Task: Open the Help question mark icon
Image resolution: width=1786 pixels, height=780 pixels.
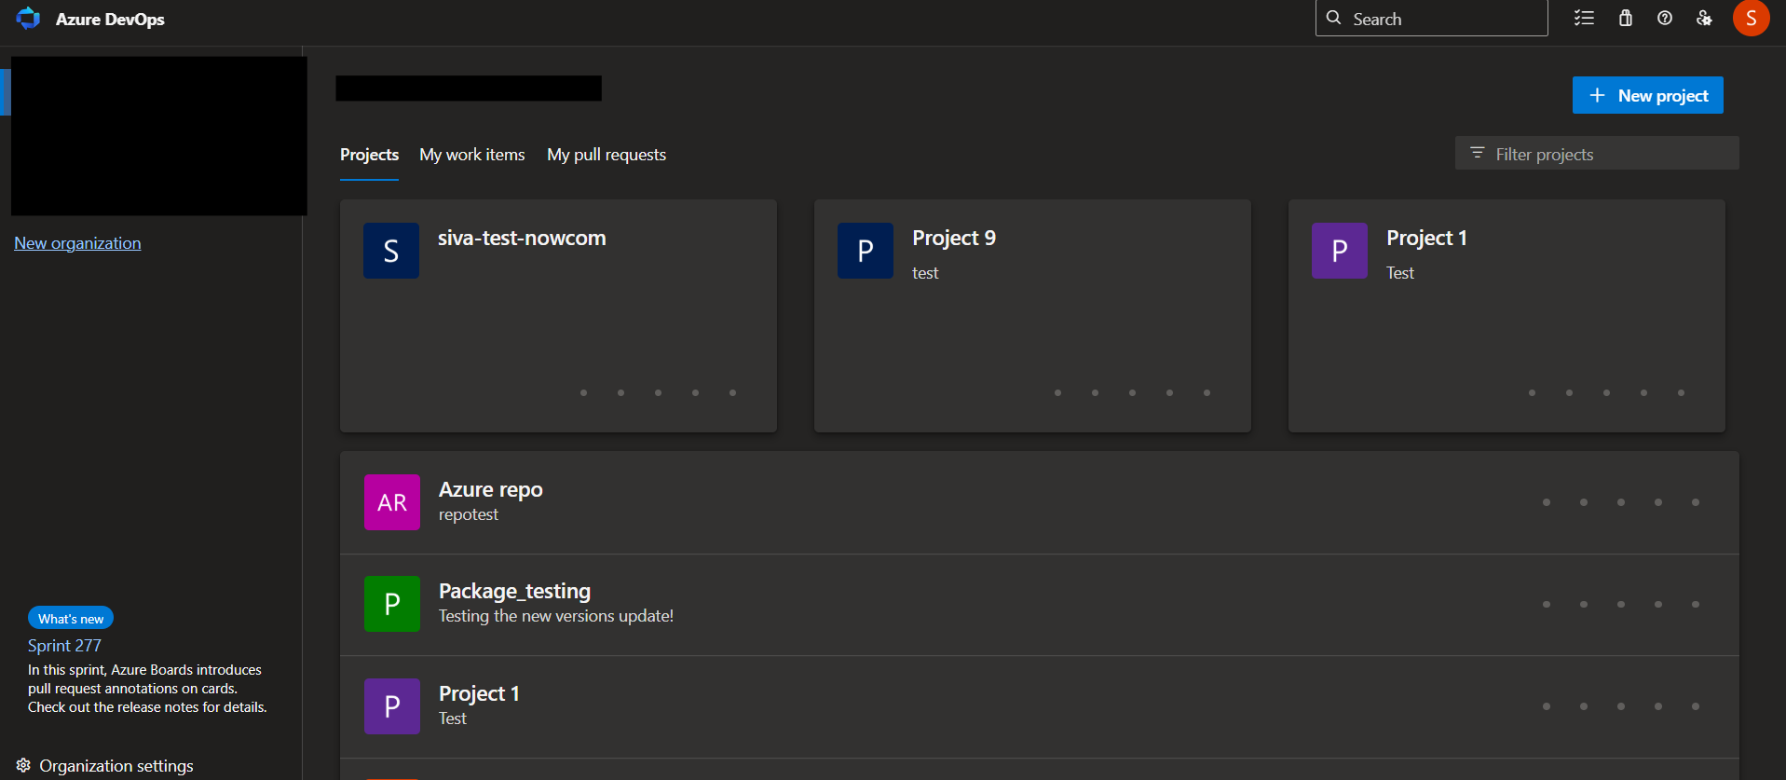Action: pos(1665,19)
